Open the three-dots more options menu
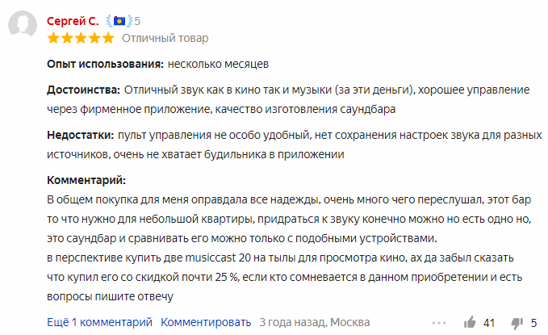Screen dimensions: 548x335 (x=439, y=323)
